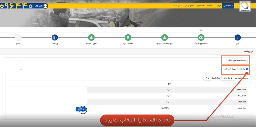Click the خانه breadcrumb link

(x=201, y=30)
